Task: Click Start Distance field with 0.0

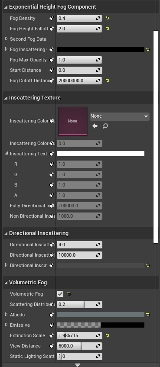Action: point(79,70)
